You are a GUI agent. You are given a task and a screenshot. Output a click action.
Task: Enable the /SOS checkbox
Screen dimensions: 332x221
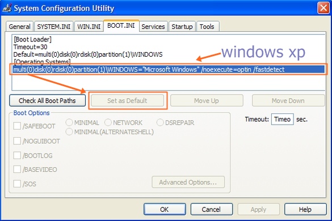[x=17, y=184]
